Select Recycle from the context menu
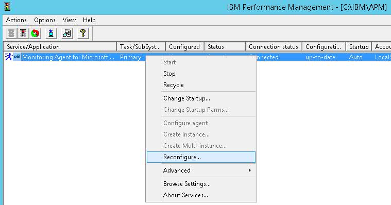Screen dimensions: 391x205 [201, 85]
